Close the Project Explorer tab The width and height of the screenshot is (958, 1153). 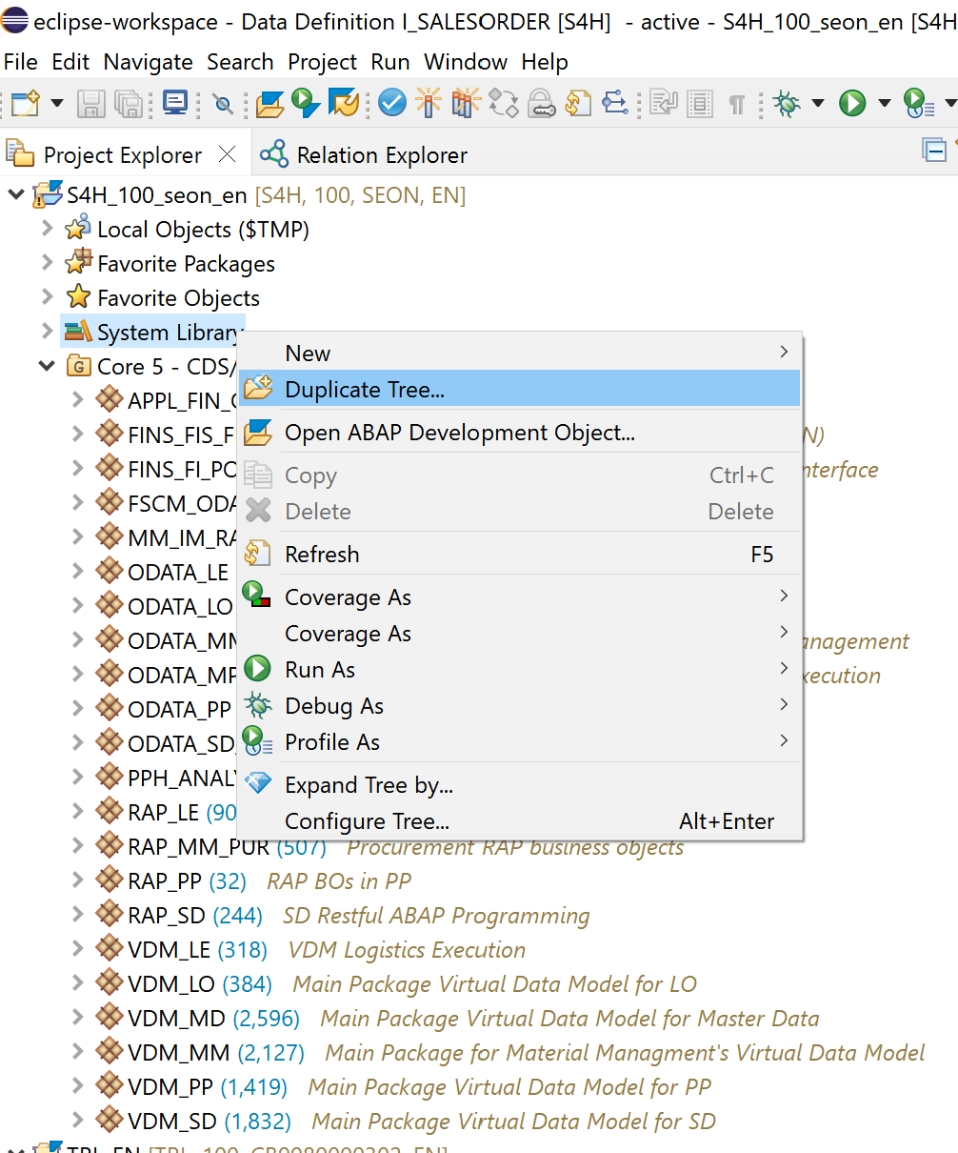tap(227, 153)
